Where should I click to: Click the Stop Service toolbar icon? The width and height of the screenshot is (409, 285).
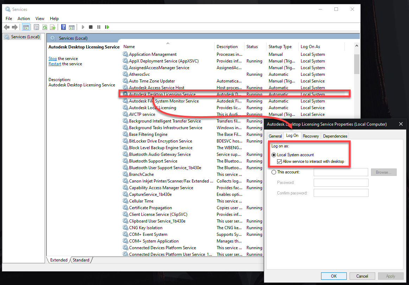click(91, 27)
